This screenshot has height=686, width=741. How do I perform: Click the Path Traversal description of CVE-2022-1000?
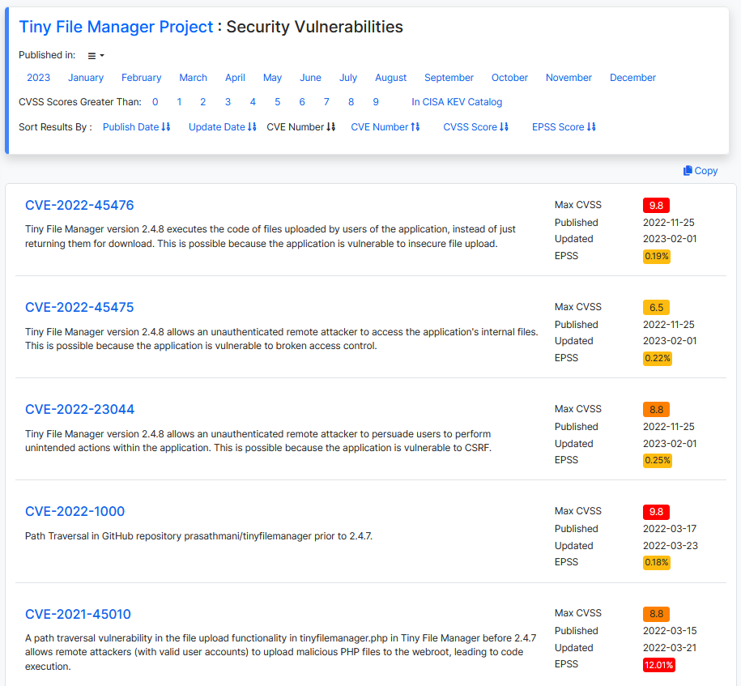click(198, 536)
